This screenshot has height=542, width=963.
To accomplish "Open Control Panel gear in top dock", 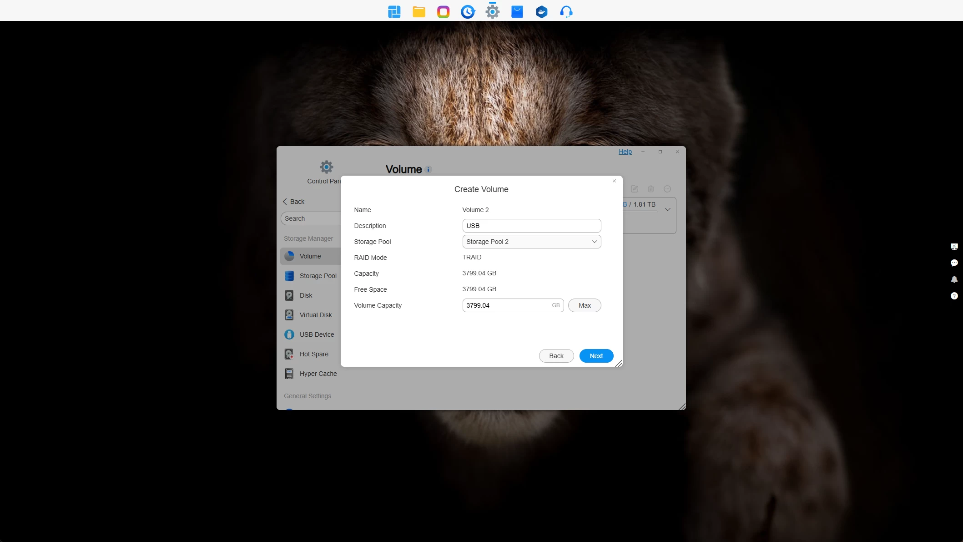I will point(492,11).
